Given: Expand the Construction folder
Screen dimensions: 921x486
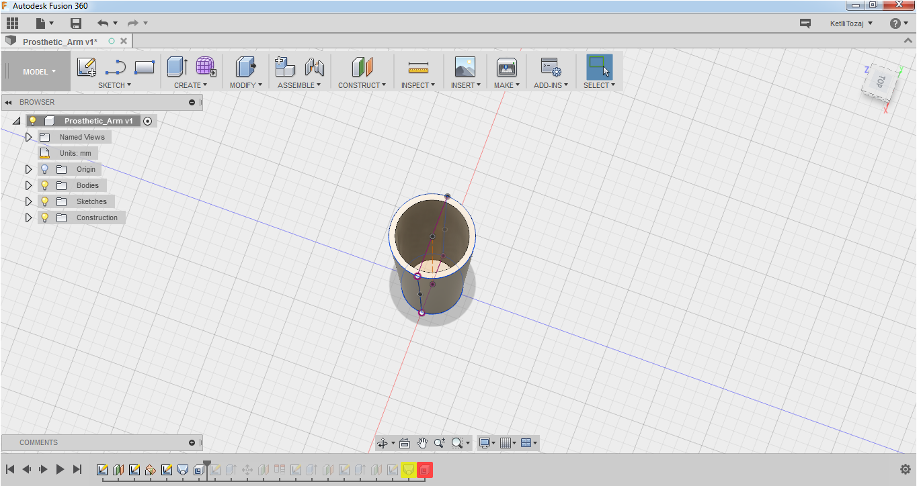Looking at the screenshot, I should tap(28, 217).
